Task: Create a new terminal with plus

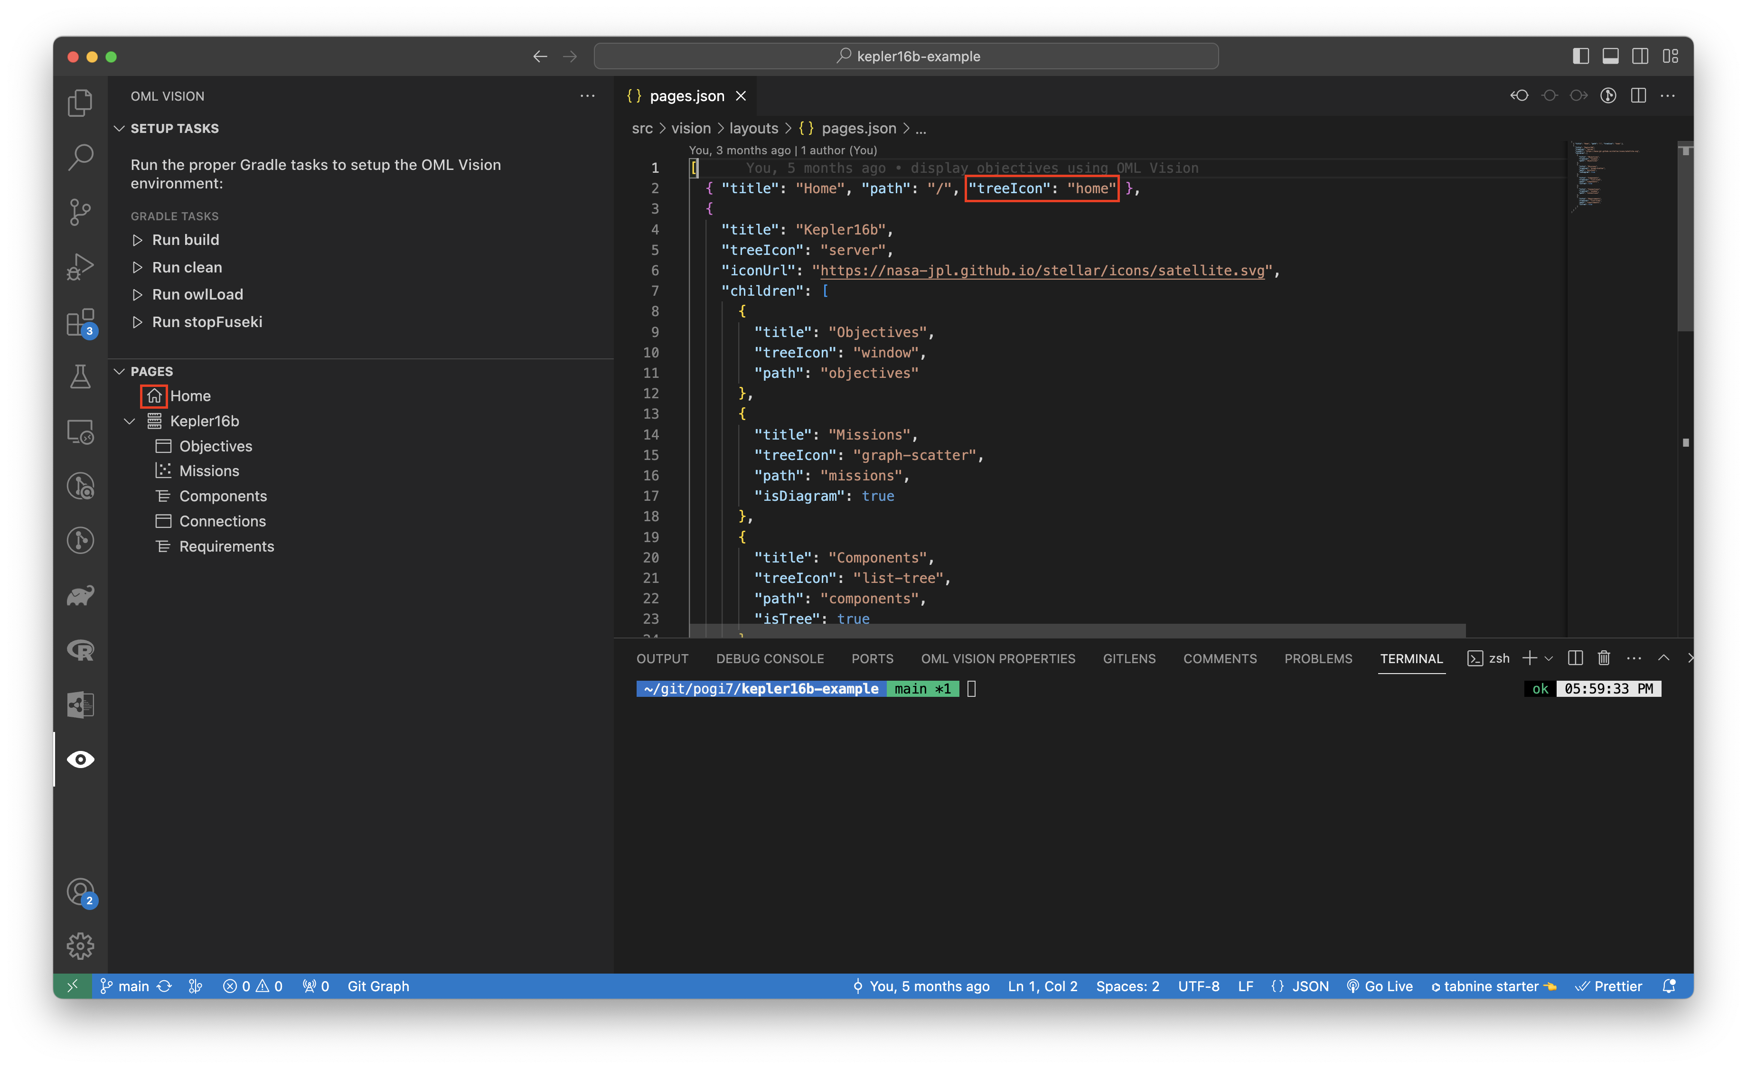Action: tap(1529, 658)
